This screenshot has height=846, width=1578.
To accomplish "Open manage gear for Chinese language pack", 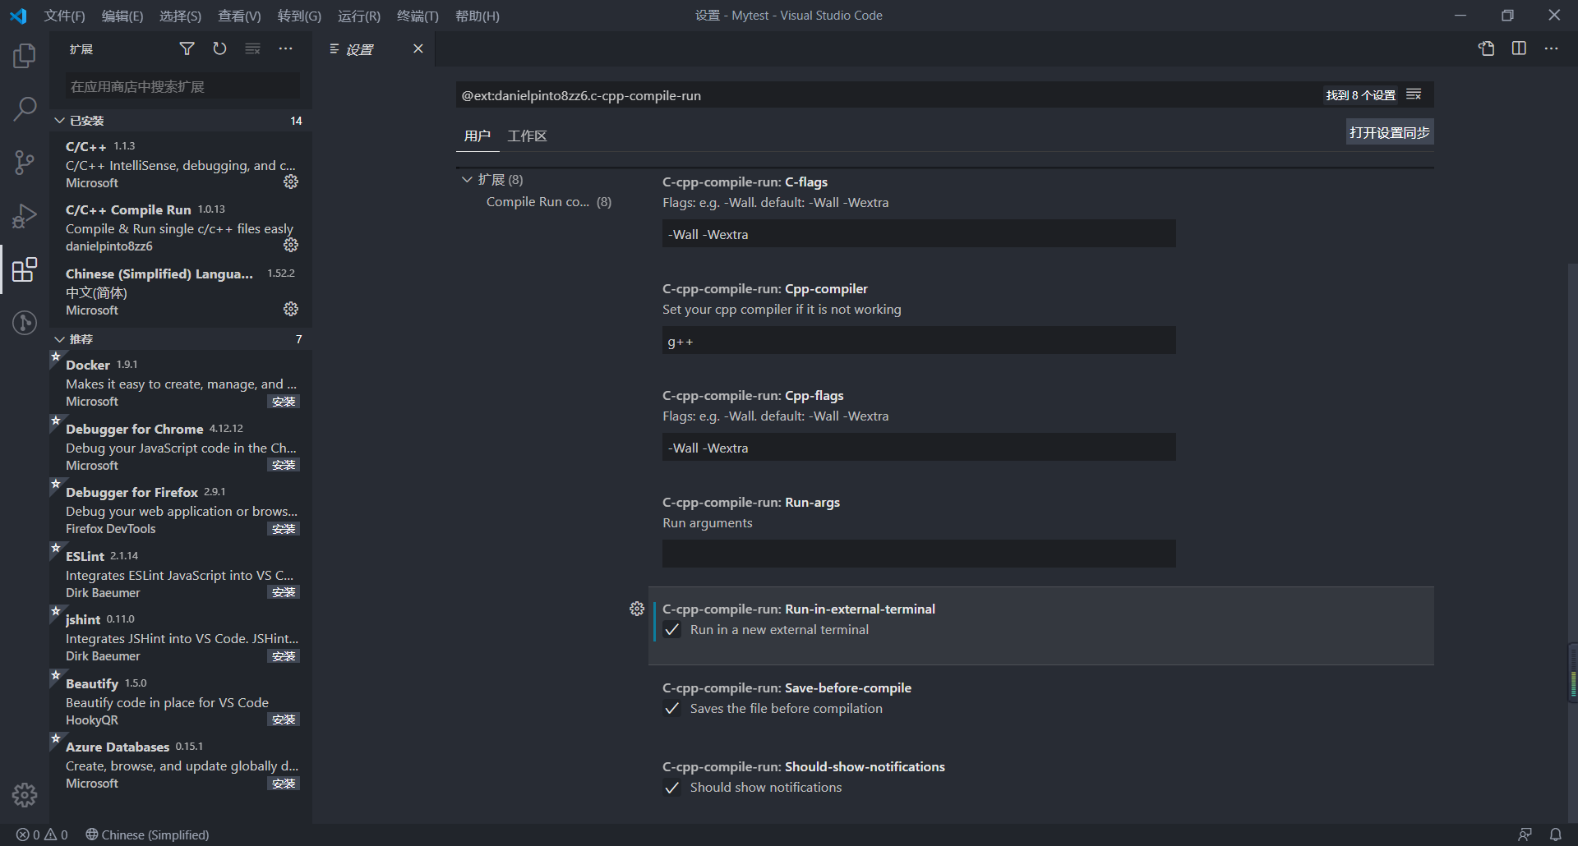I will pos(291,309).
